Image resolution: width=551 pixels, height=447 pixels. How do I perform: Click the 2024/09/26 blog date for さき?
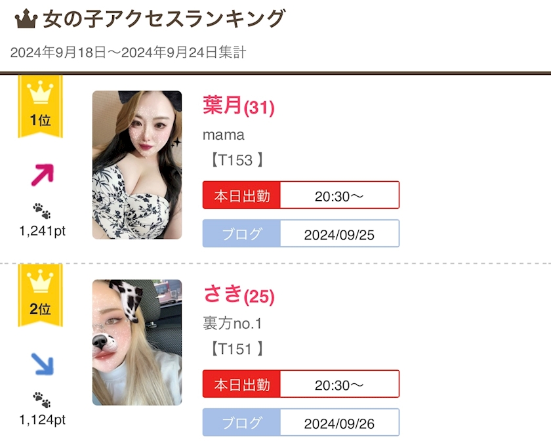[339, 423]
